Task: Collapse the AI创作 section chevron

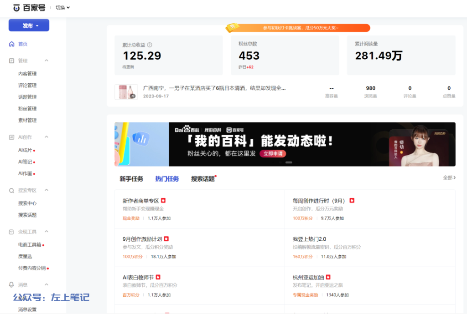Action: 47,137
